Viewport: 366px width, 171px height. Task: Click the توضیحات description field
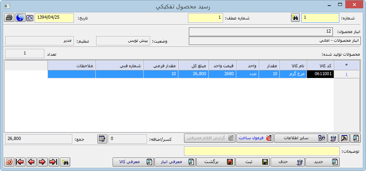(x=262, y=151)
